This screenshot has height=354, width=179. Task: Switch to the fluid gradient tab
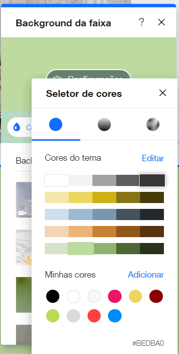153,124
